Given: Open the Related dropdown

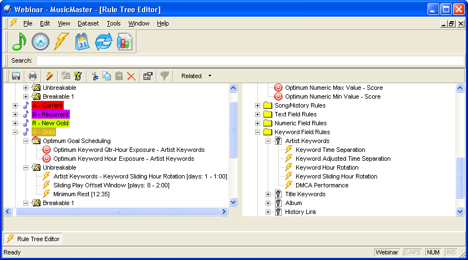Looking at the screenshot, I should [196, 76].
